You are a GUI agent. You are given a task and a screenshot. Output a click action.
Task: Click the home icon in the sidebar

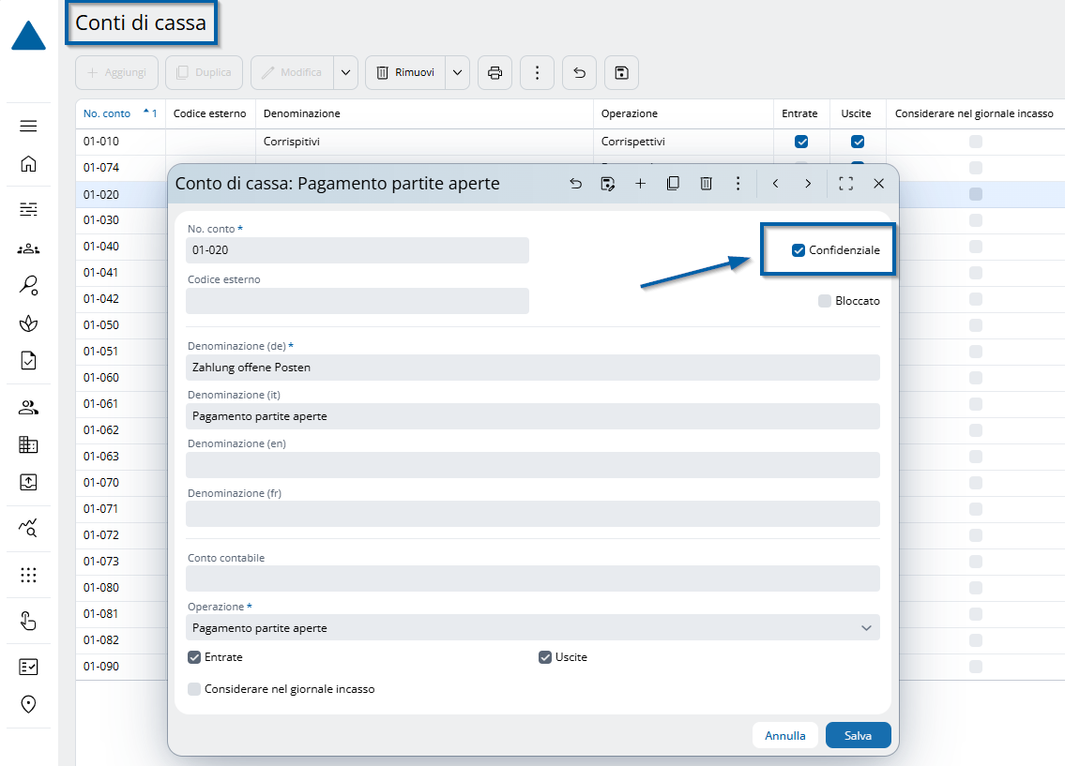point(28,164)
